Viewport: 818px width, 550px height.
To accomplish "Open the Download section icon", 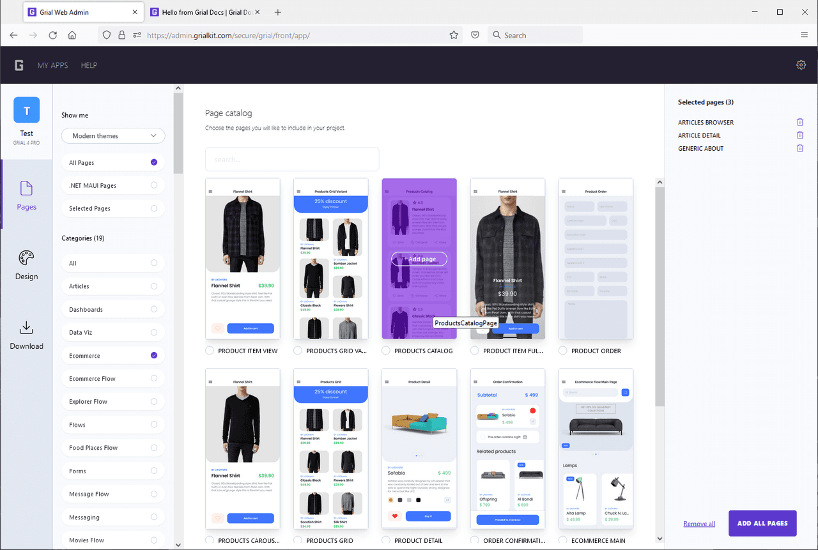I will [26, 328].
